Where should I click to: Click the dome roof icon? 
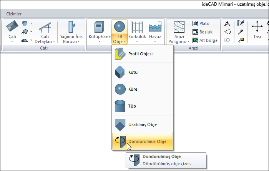click(x=25, y=40)
